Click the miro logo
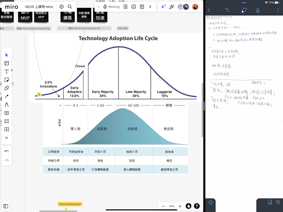 [x=12, y=7]
